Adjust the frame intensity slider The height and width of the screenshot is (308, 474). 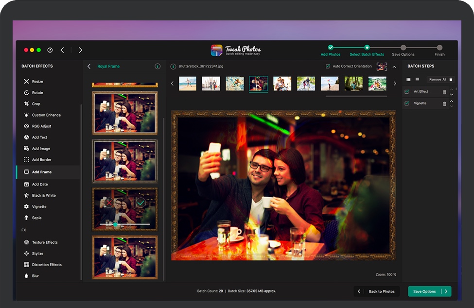pyautogui.click(x=116, y=224)
